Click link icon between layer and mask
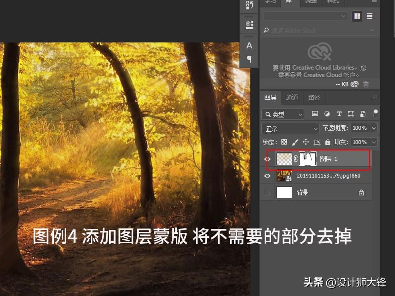The width and height of the screenshot is (395, 296). click(x=295, y=159)
